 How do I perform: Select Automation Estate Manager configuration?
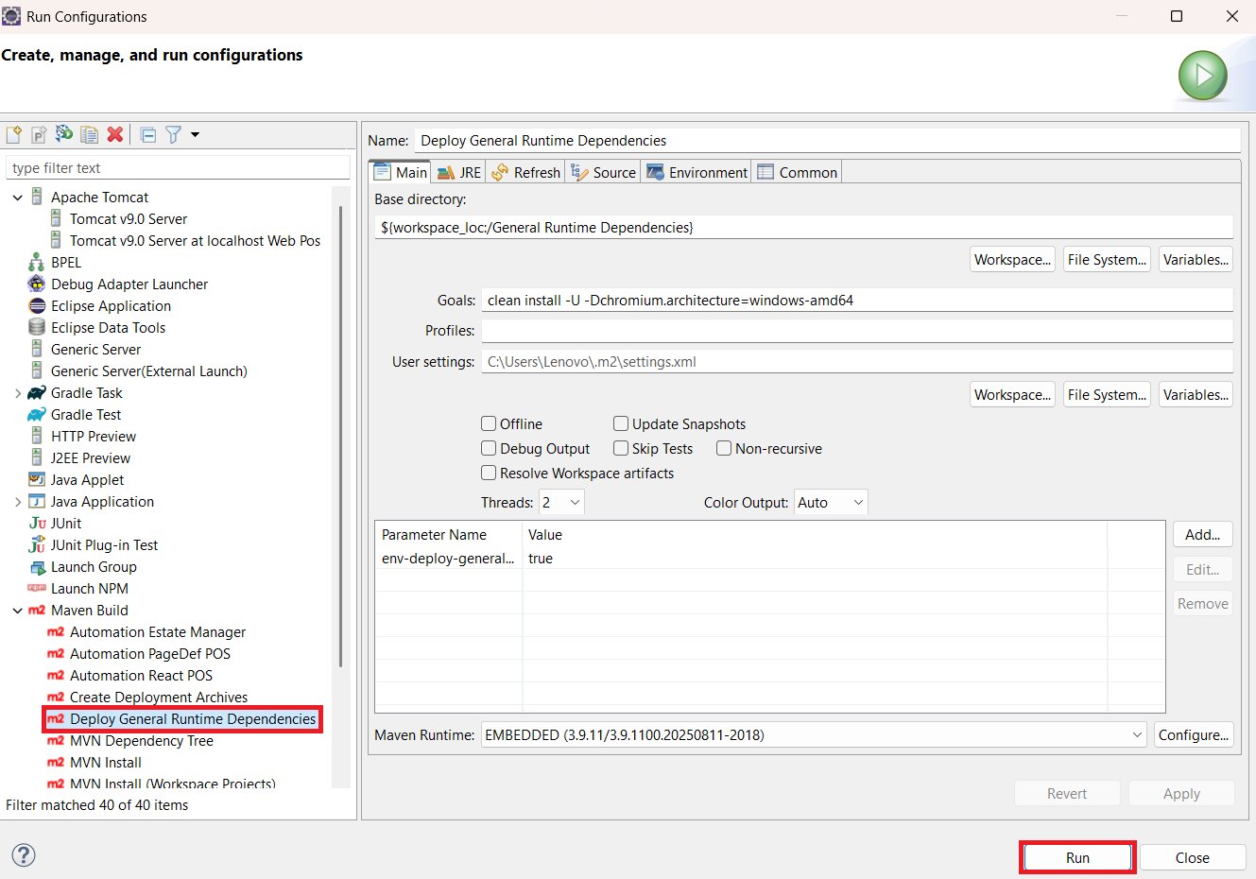coord(158,631)
